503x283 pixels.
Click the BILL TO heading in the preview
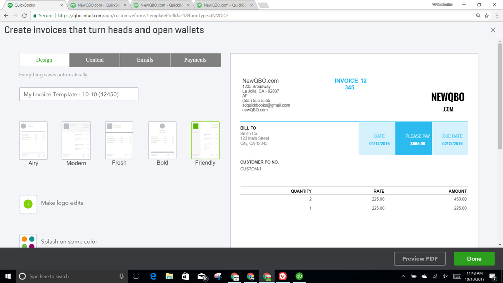pyautogui.click(x=248, y=128)
